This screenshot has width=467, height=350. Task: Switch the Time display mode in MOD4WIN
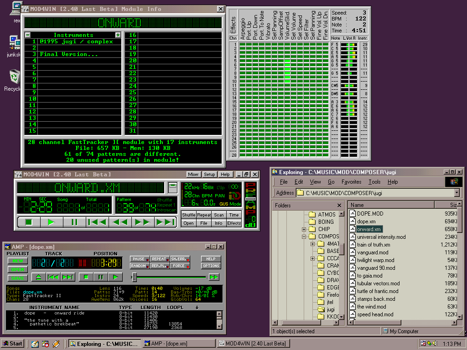coord(234,215)
